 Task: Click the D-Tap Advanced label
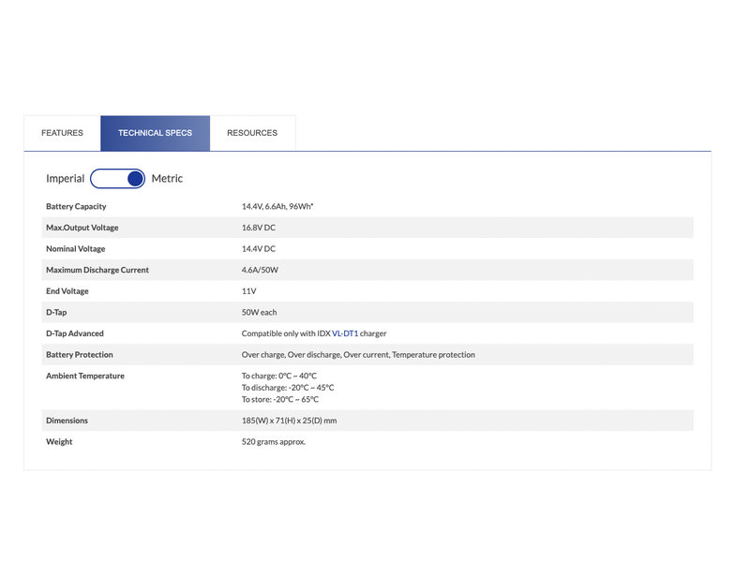(x=75, y=333)
